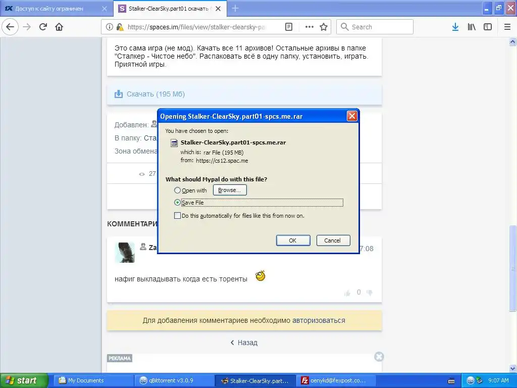Image resolution: width=517 pixels, height=388 pixels.
Task: Click the page scrollbar up arrow
Action: [512, 41]
